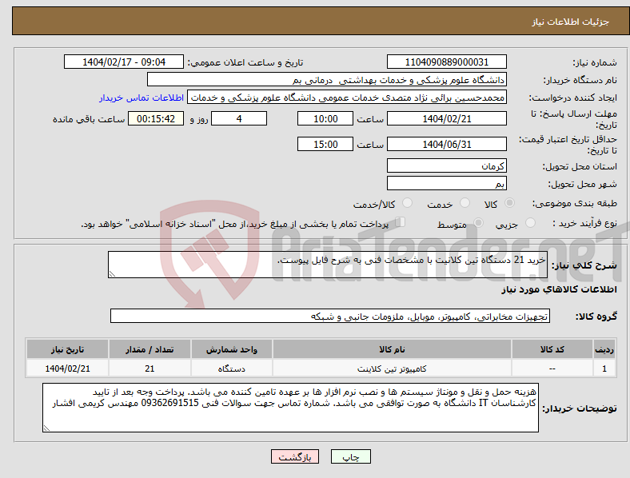Click the delivery province field کرمان
630x478 pixels.
coord(446,165)
